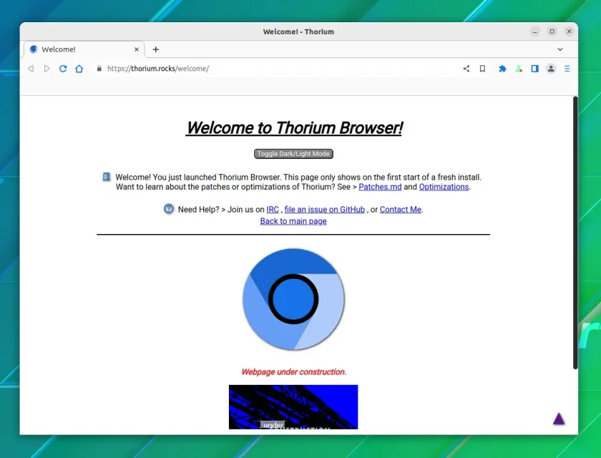
Task: View site security lock info
Action: coord(99,69)
